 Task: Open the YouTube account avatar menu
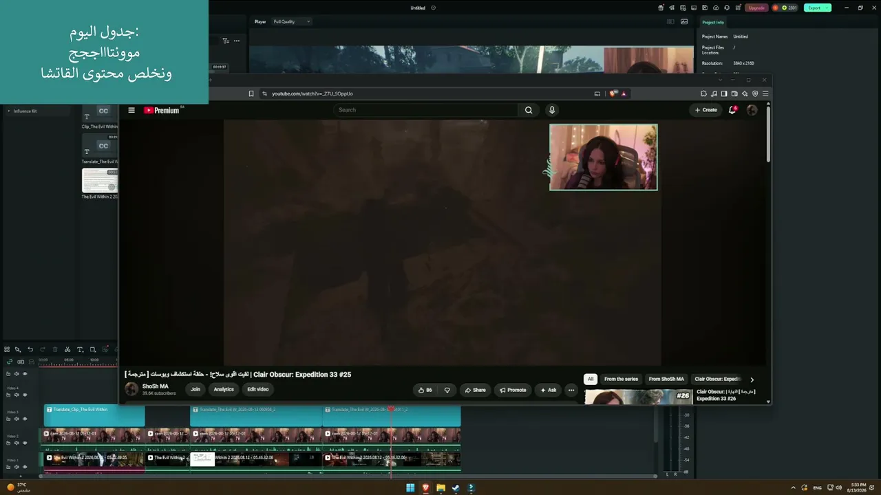coord(752,110)
